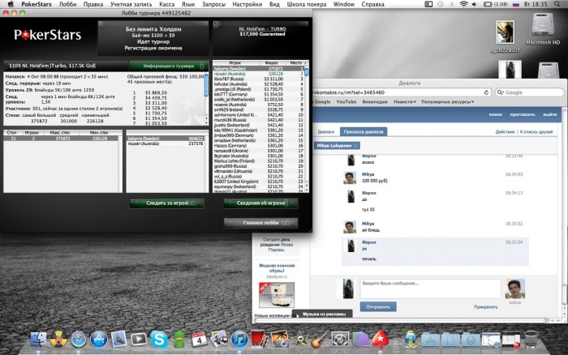Open the Лобби menu
This screenshot has height=355, width=568.
(67, 4)
